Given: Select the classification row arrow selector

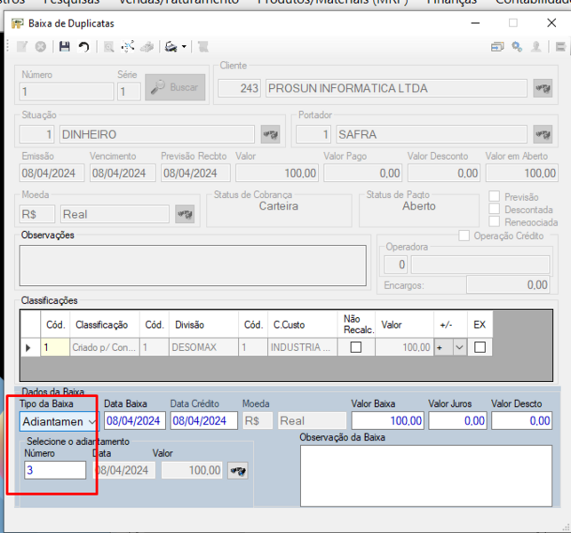Looking at the screenshot, I should 30,347.
